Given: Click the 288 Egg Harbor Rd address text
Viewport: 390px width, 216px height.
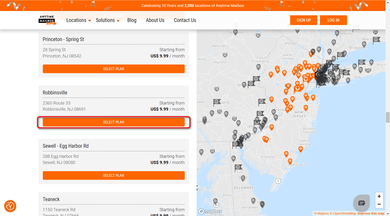Looking at the screenshot, I should [x=61, y=156].
